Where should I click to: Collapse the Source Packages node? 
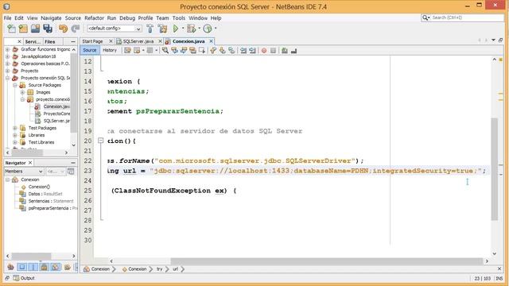click(x=15, y=85)
